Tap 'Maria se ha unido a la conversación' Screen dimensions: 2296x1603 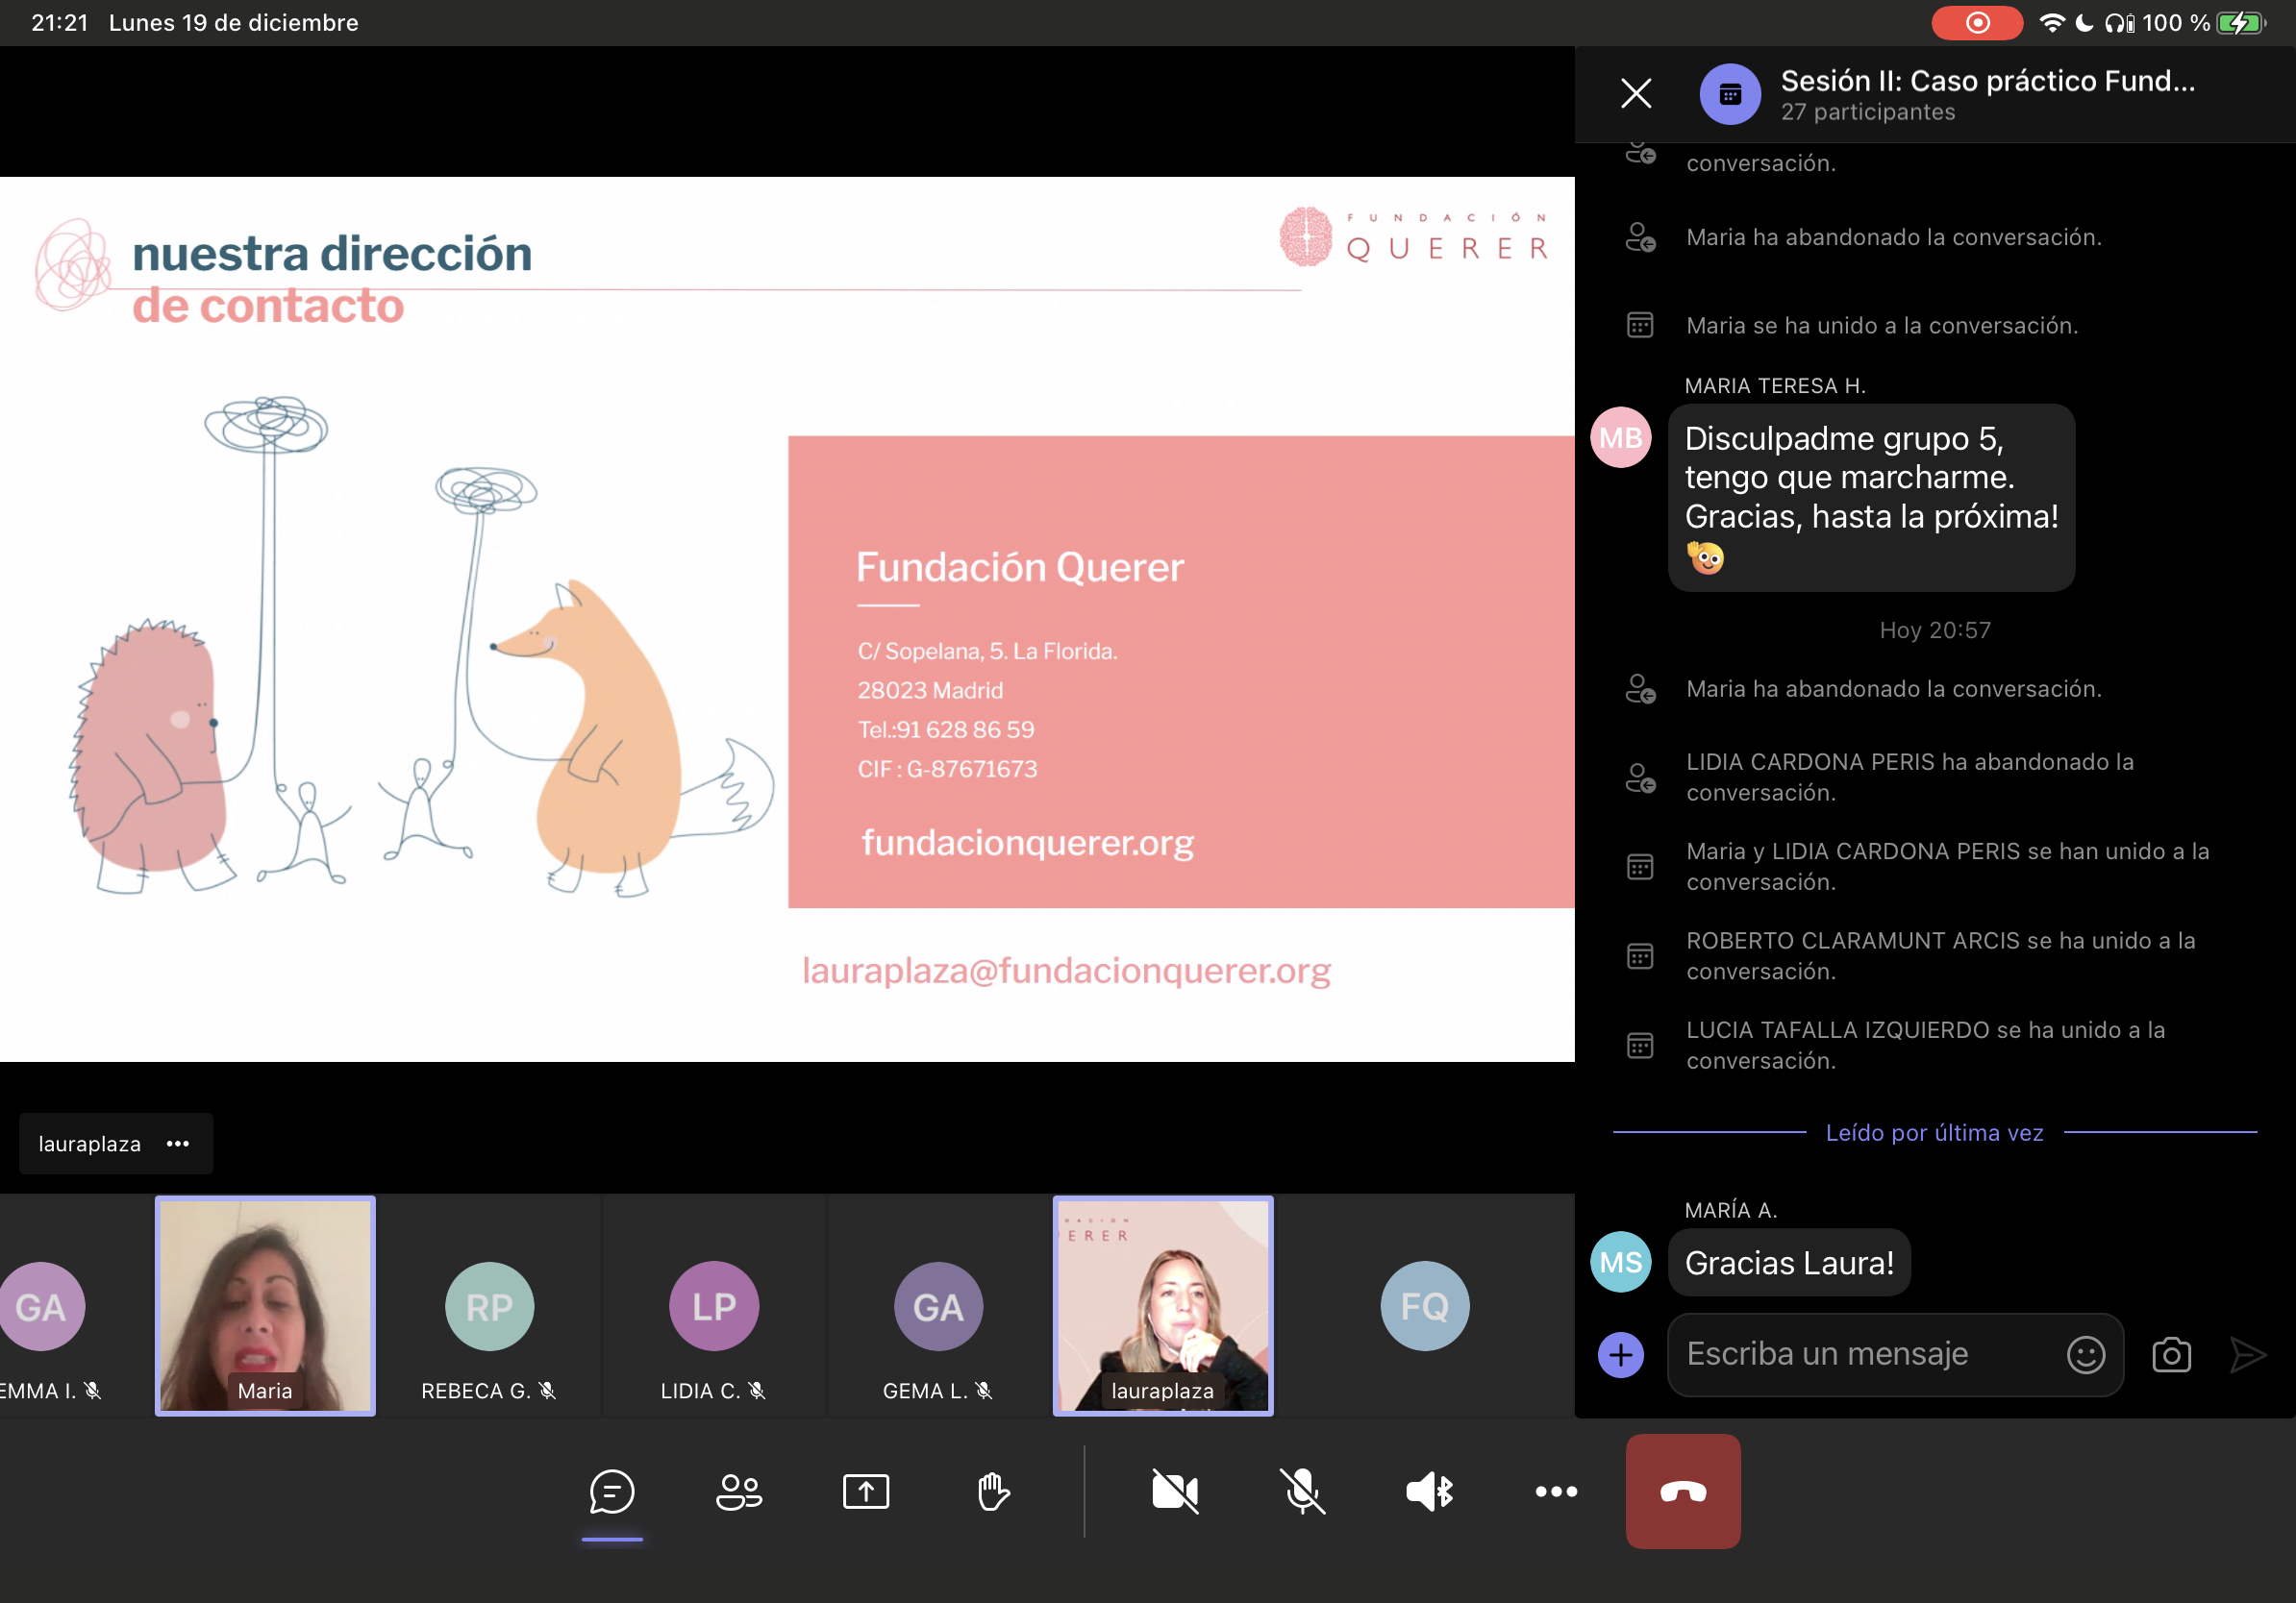(x=1881, y=326)
